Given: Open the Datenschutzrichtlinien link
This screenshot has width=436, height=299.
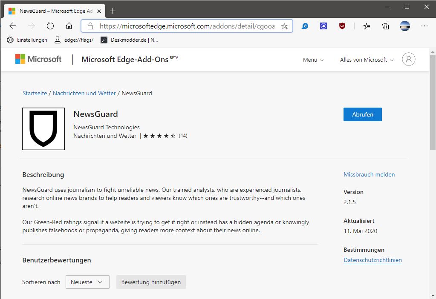Looking at the screenshot, I should [x=372, y=260].
